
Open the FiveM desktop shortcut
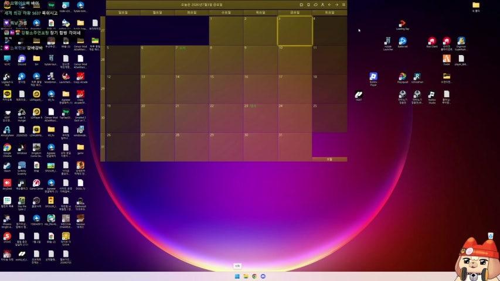point(447,60)
